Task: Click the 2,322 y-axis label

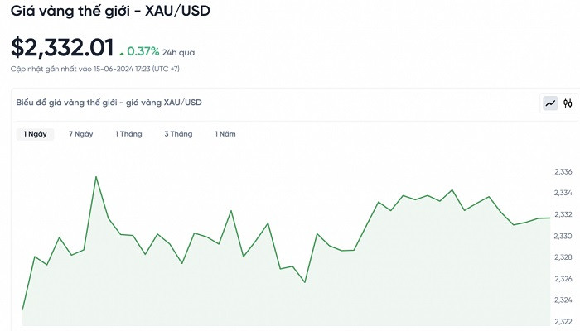Action: (563, 322)
